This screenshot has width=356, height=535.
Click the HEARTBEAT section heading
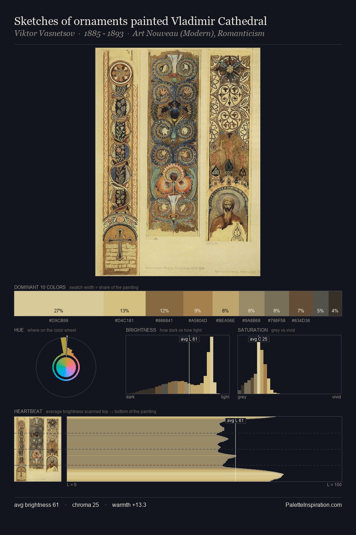[x=28, y=411]
